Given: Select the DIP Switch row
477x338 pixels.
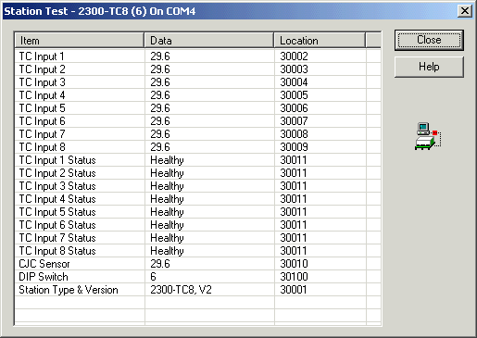Looking at the screenshot, I should [x=197, y=277].
